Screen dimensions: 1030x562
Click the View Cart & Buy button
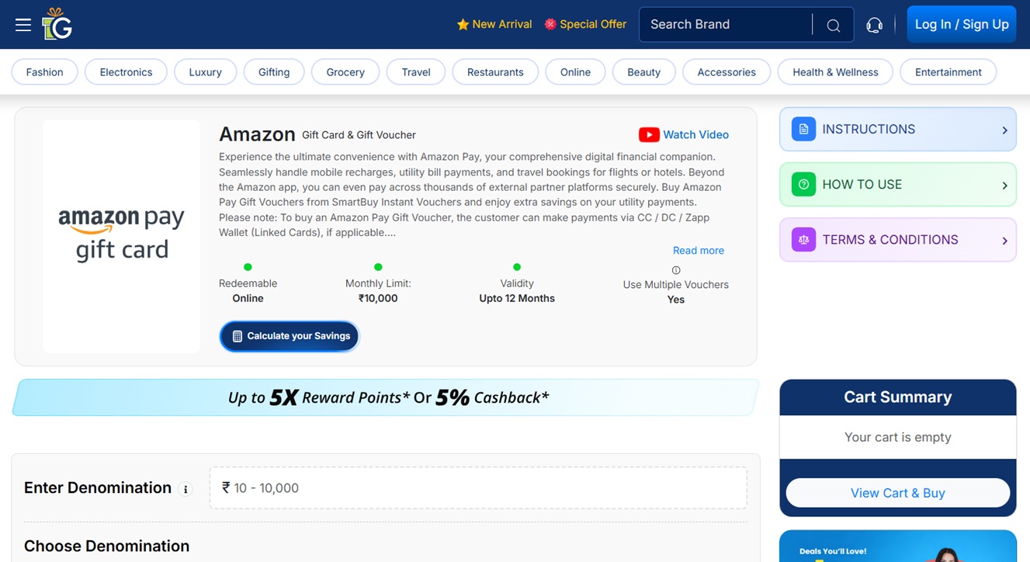coord(898,493)
